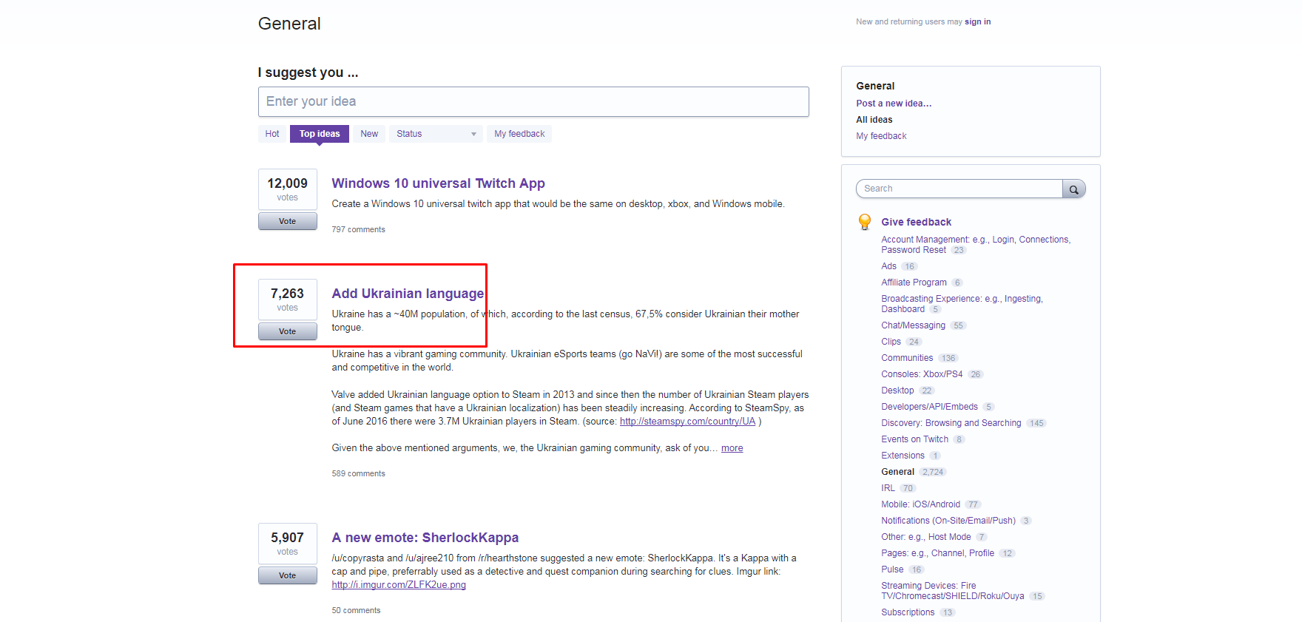Open Subscriptions category
Viewport: 1302px width, 622px height.
click(908, 612)
